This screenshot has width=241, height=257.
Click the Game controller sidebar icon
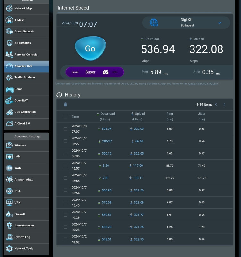pyautogui.click(x=10, y=89)
